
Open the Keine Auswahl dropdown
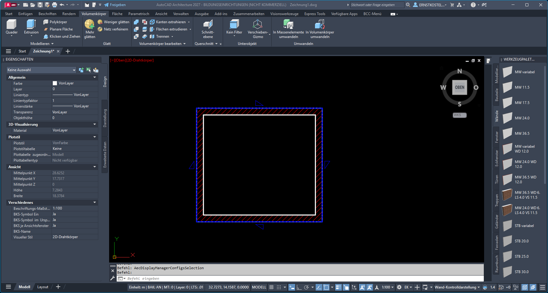[41, 70]
